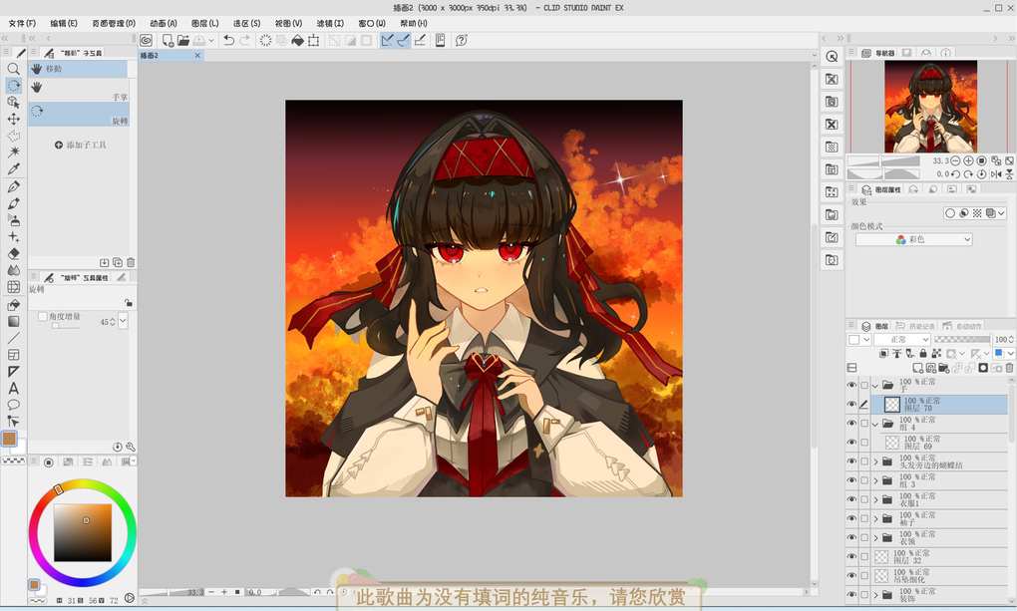Click the main color swatch in toolbox

pyautogui.click(x=9, y=439)
